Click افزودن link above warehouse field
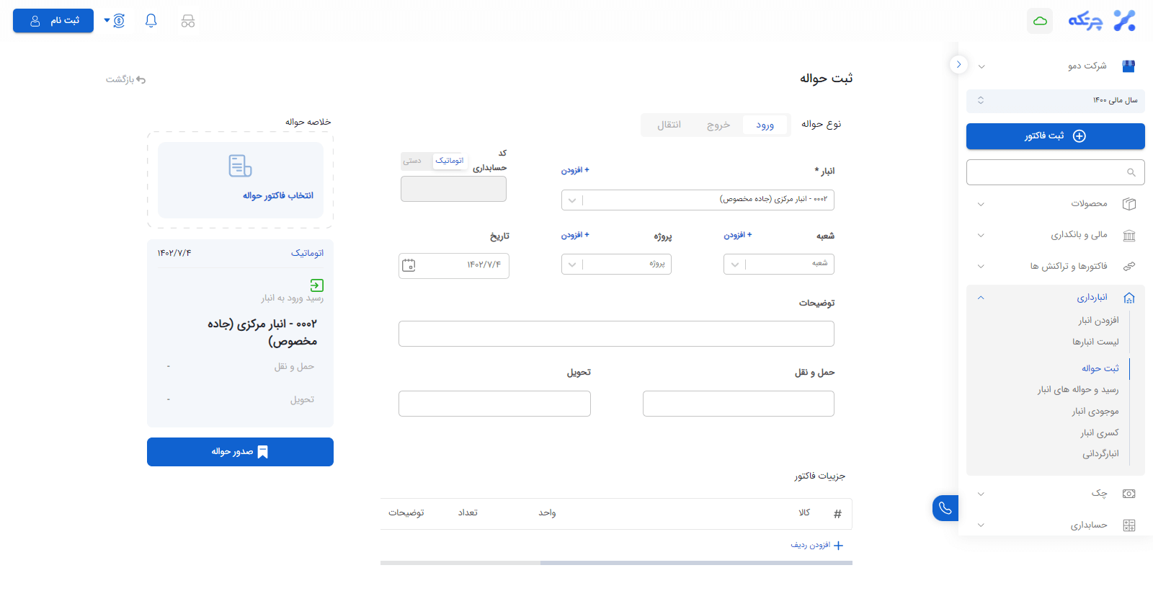Viewport: 1153px width, 604px height. 575,170
